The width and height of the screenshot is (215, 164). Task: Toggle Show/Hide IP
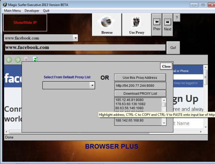tap(25, 23)
